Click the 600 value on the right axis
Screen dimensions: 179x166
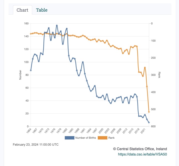tap(154, 126)
